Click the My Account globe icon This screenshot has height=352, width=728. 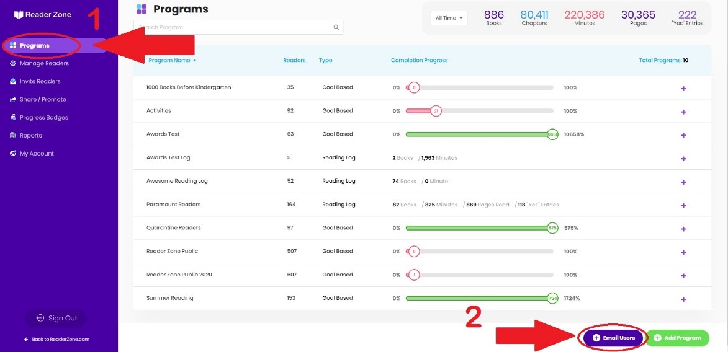[x=13, y=154]
